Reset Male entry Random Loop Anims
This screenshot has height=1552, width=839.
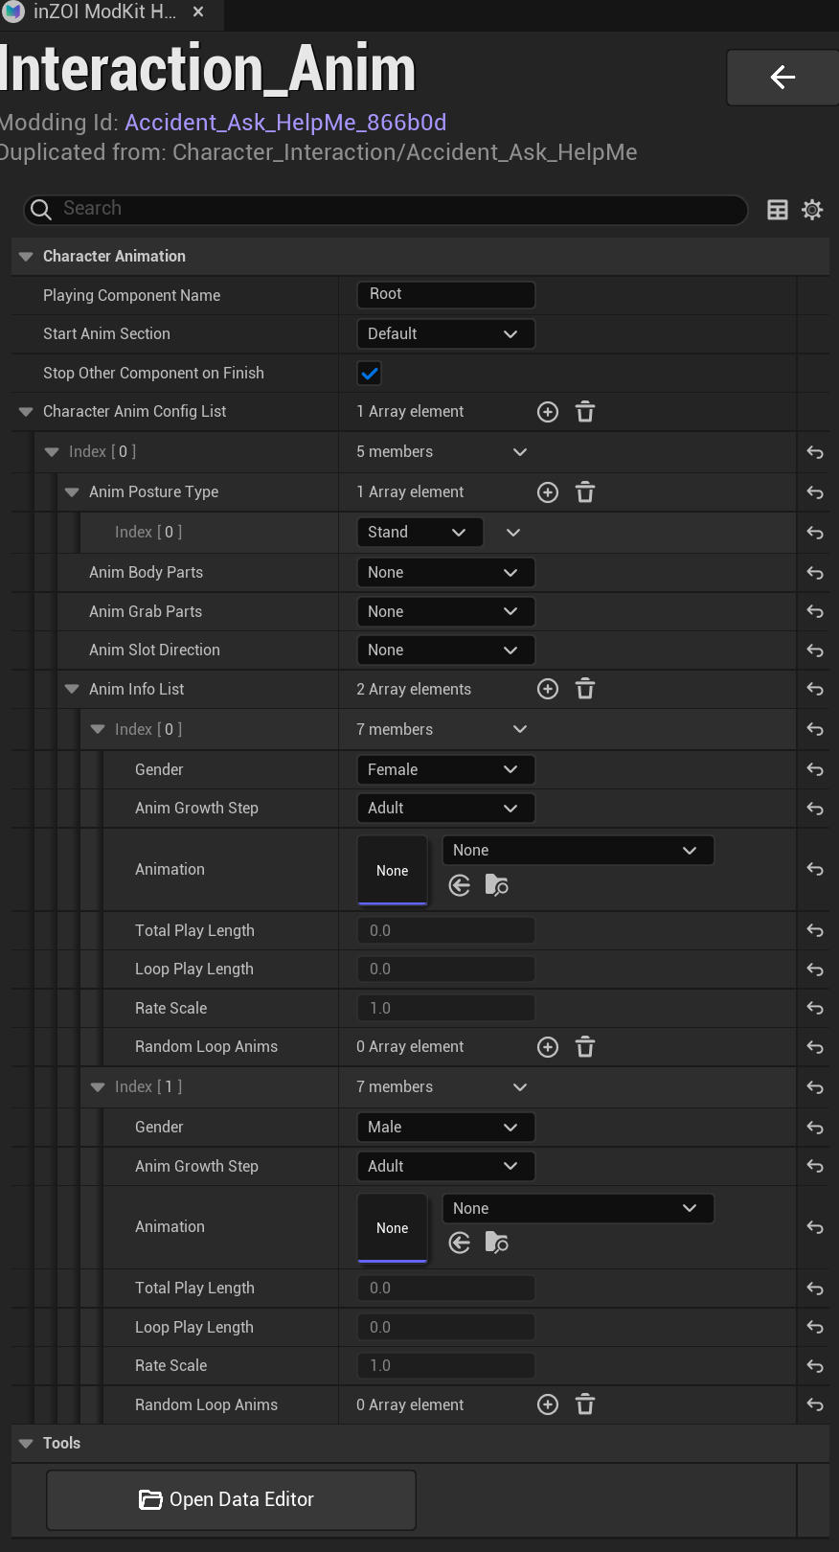click(815, 1404)
